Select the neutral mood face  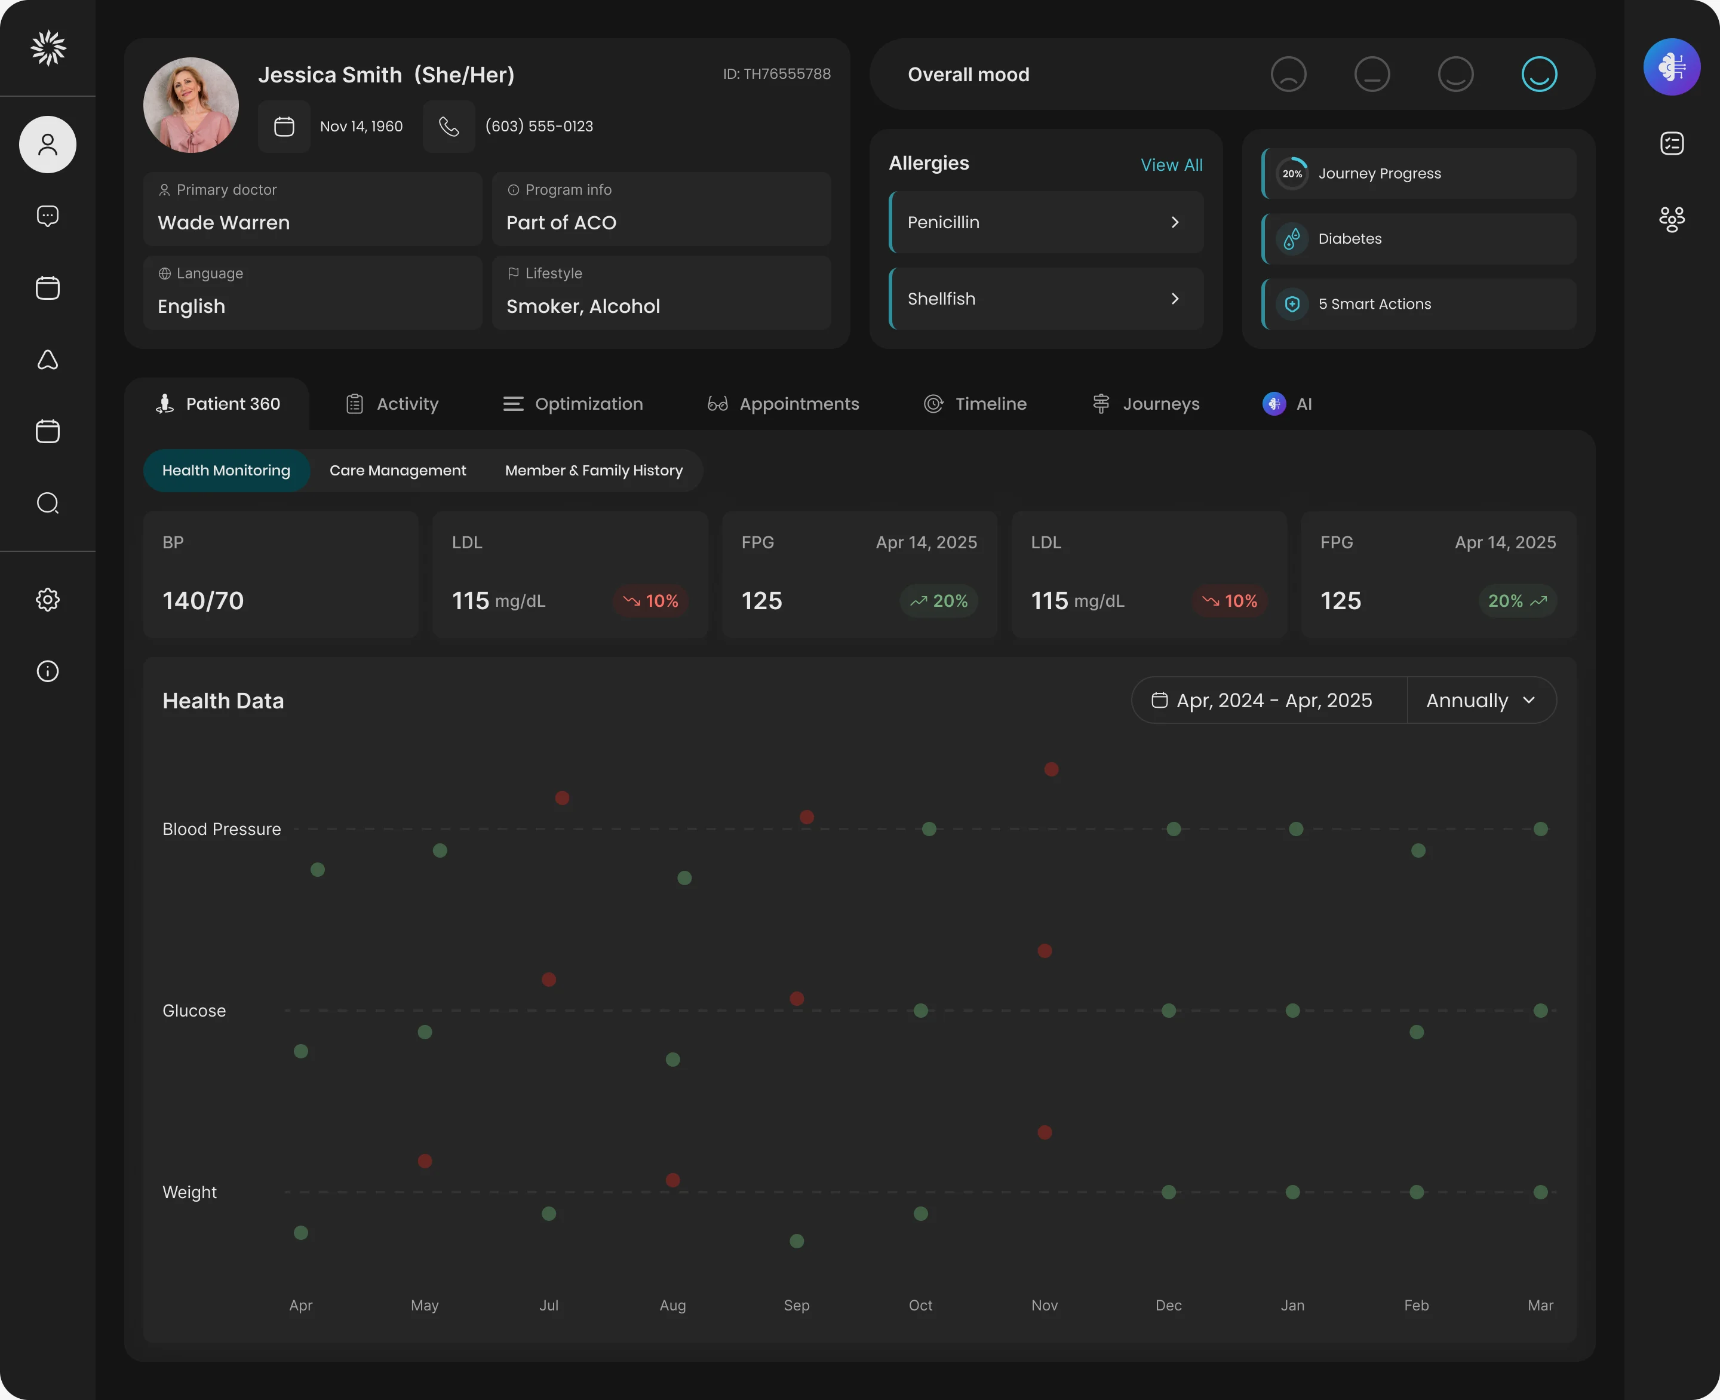(x=1372, y=74)
